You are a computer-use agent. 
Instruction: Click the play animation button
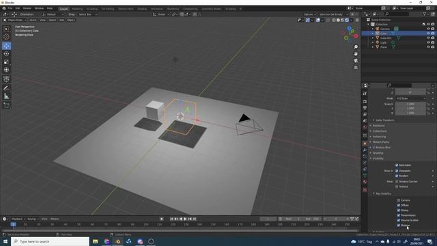pyautogui.click(x=185, y=219)
